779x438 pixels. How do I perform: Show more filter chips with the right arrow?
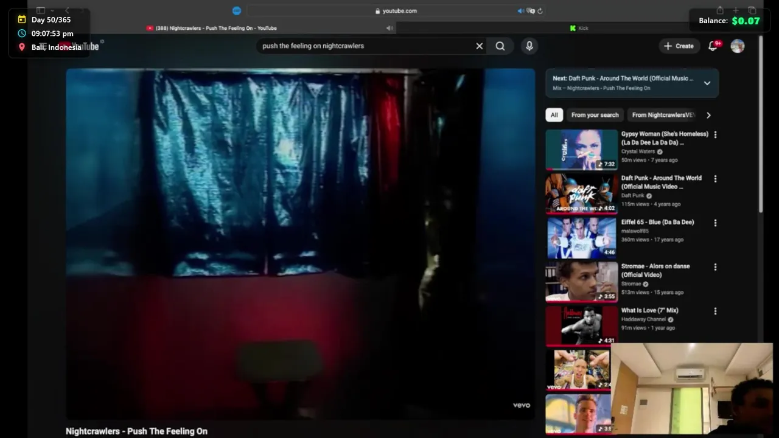pyautogui.click(x=708, y=115)
